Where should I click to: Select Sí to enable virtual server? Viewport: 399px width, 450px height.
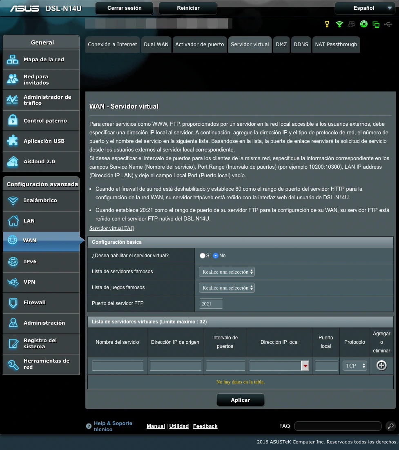coord(203,256)
